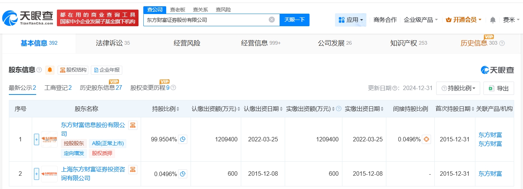Click the company name search input field
The width and height of the screenshot is (523, 189).
[x=205, y=20]
